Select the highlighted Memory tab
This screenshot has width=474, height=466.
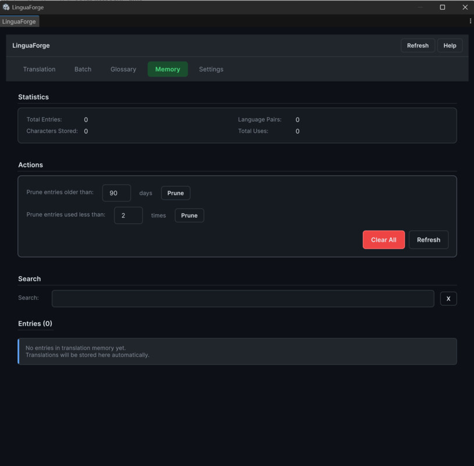tap(167, 69)
